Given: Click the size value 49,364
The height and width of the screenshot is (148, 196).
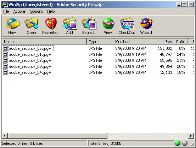Looking at the screenshot, I should point(166,66).
